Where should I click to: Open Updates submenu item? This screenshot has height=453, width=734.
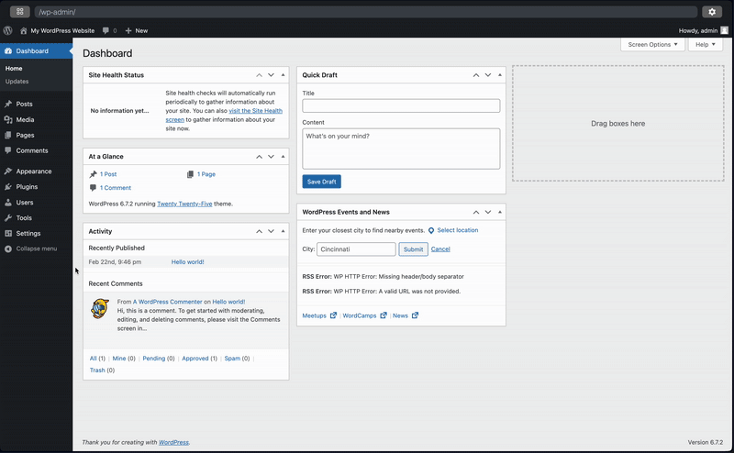point(17,82)
